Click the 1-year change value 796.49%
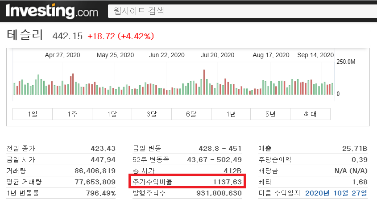This screenshot has height=208, width=377. pyautogui.click(x=101, y=193)
